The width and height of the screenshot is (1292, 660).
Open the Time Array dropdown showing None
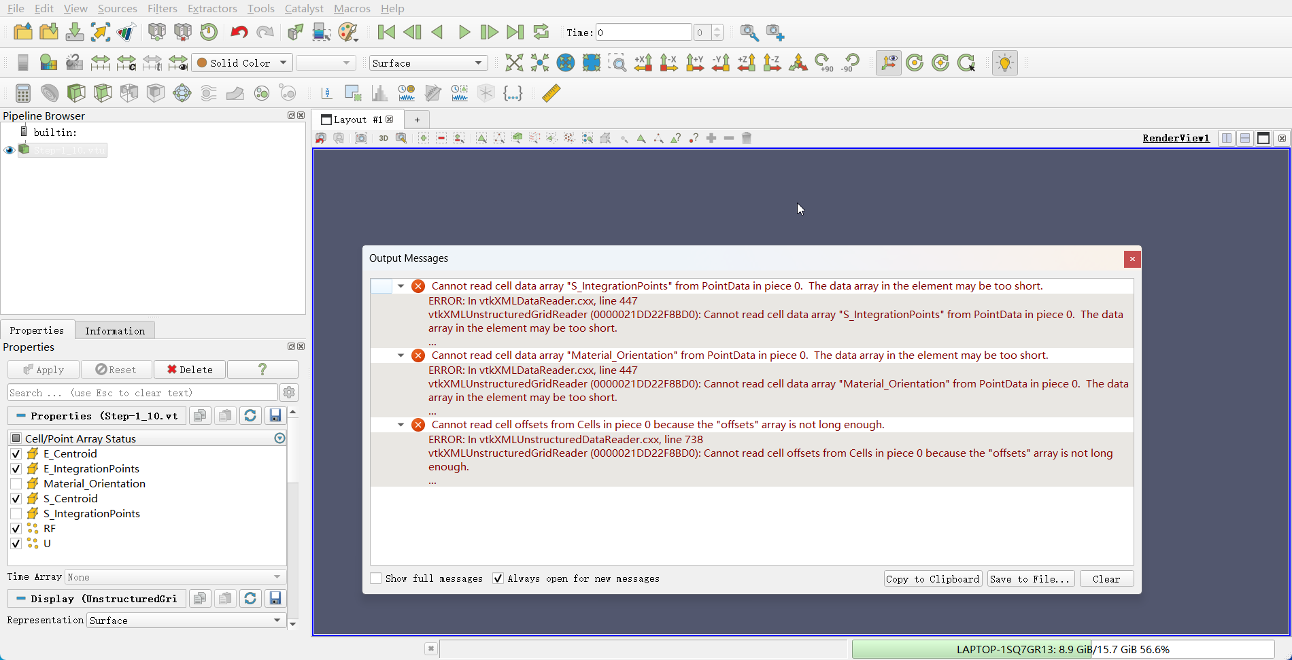[173, 576]
